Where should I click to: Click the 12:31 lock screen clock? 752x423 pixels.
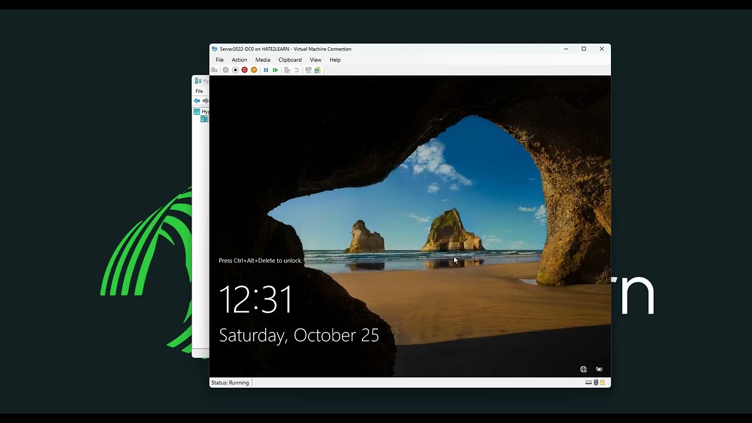pyautogui.click(x=256, y=299)
